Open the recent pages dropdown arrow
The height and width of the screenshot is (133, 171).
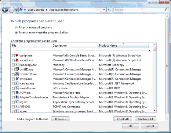click(16, 10)
